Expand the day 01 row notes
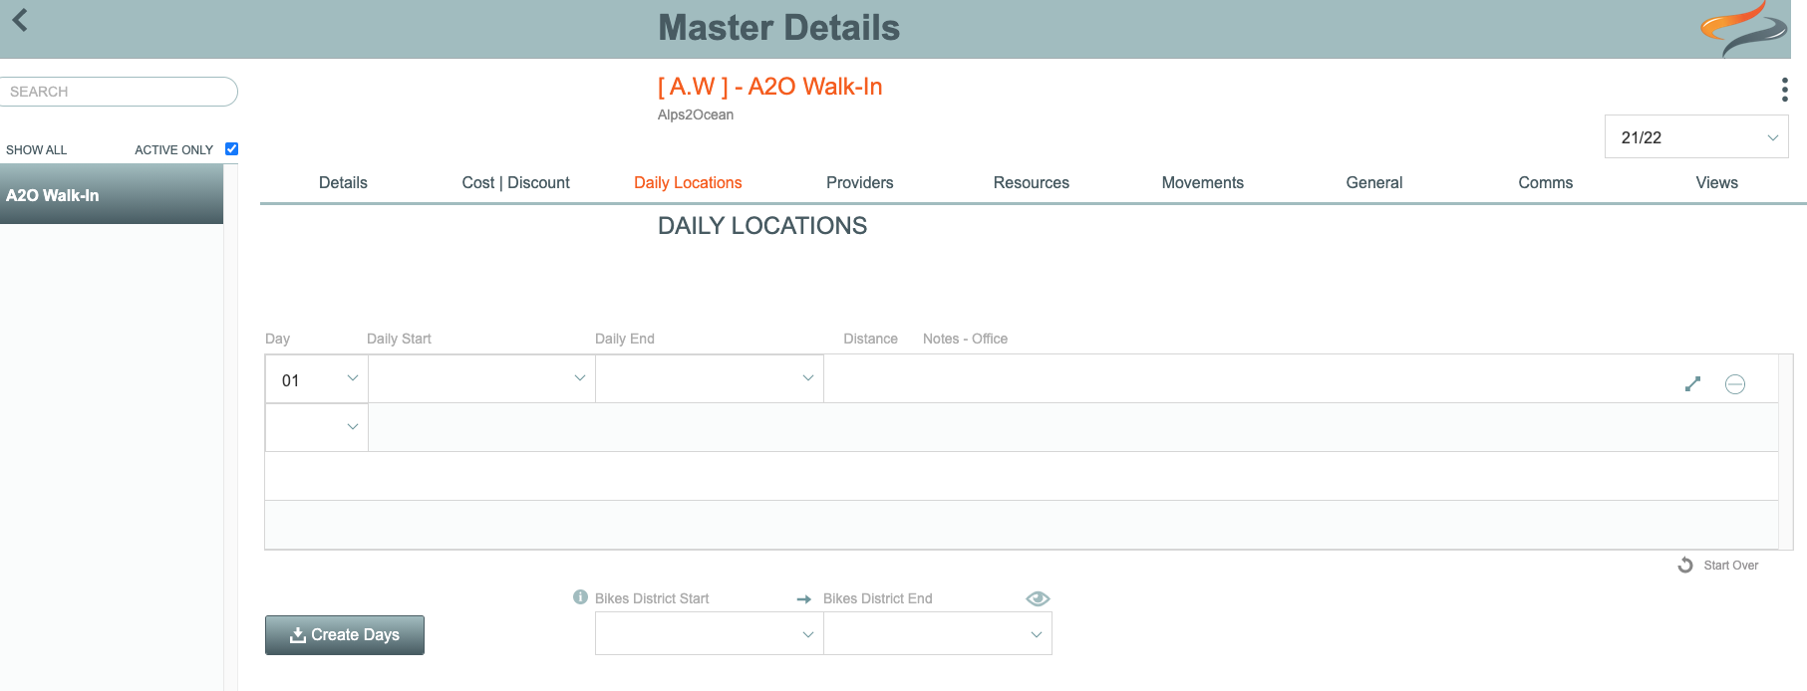Viewport: 1807px width, 691px height. coord(1692,383)
